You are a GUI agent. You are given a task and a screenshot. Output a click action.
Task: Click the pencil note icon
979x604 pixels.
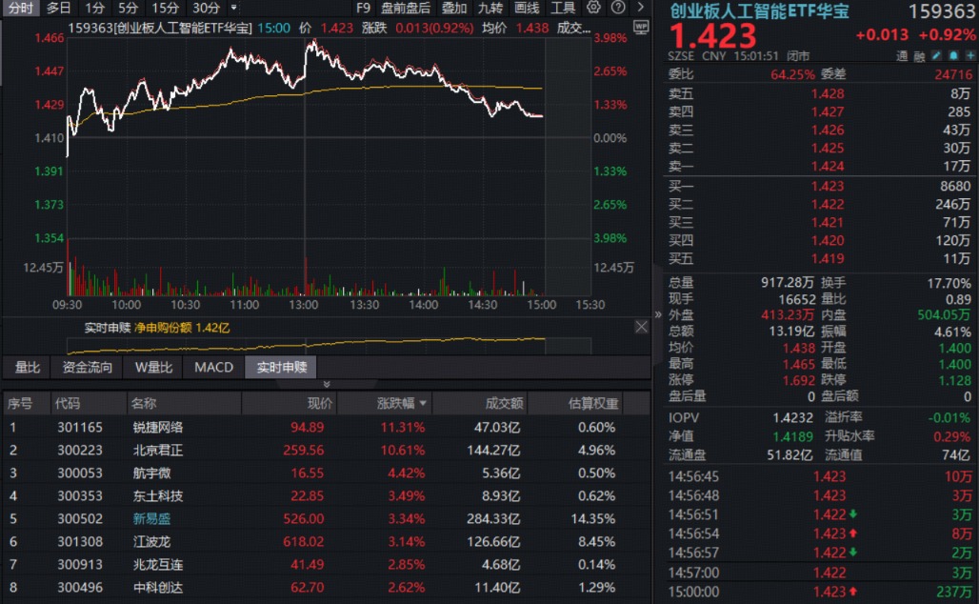point(936,56)
